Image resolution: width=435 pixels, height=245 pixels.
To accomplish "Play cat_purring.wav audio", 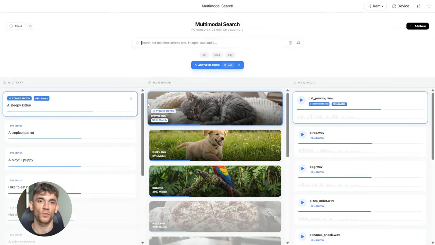I will (301, 100).
